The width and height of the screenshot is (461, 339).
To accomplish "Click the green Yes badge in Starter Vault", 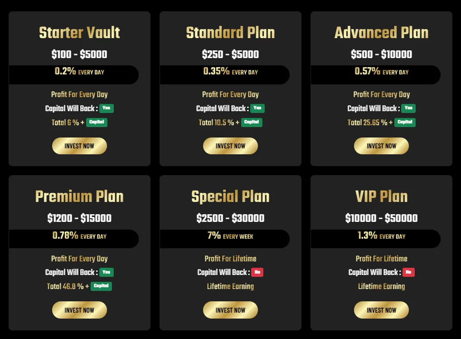I will click(107, 108).
